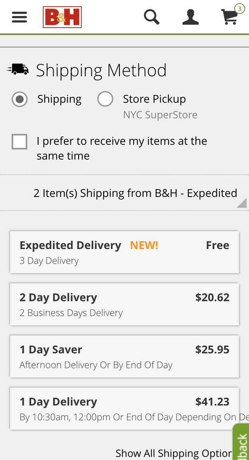Click the Shipping Method heading

[x=101, y=70]
